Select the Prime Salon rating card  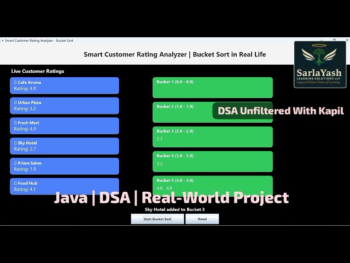point(65,166)
